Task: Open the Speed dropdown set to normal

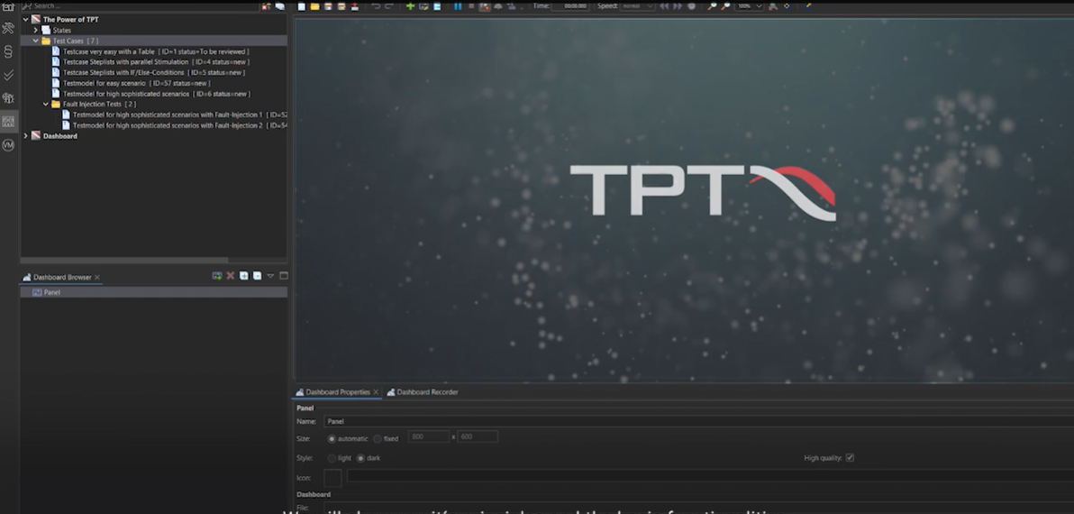Action: (x=637, y=6)
